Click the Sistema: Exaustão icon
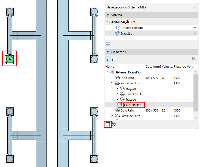The image size is (200, 167). point(112,72)
